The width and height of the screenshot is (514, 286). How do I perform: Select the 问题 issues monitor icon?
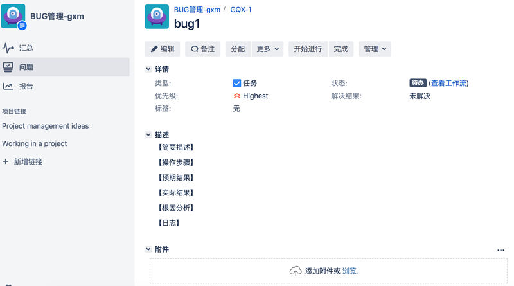(x=8, y=67)
